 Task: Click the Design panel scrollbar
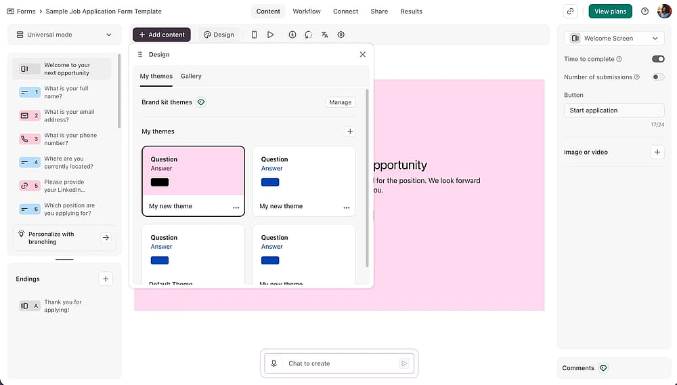pos(367,178)
